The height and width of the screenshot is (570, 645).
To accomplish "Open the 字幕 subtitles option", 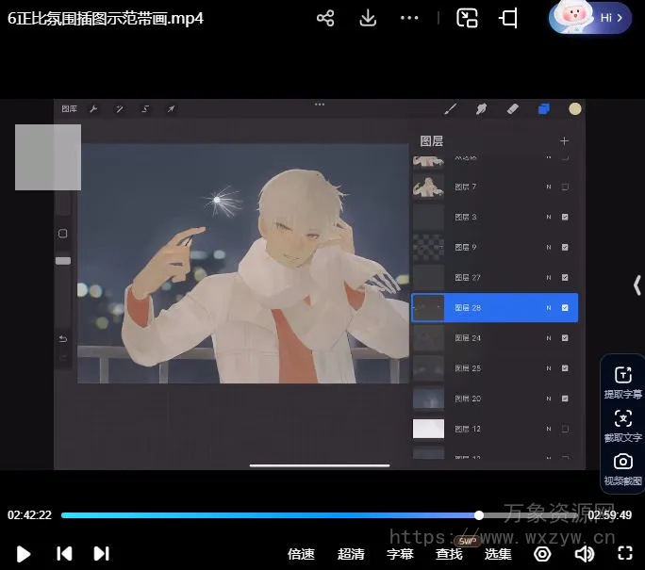I will tap(400, 554).
